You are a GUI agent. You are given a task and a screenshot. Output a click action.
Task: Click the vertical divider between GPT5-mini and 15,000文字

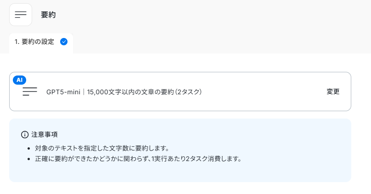click(x=84, y=92)
